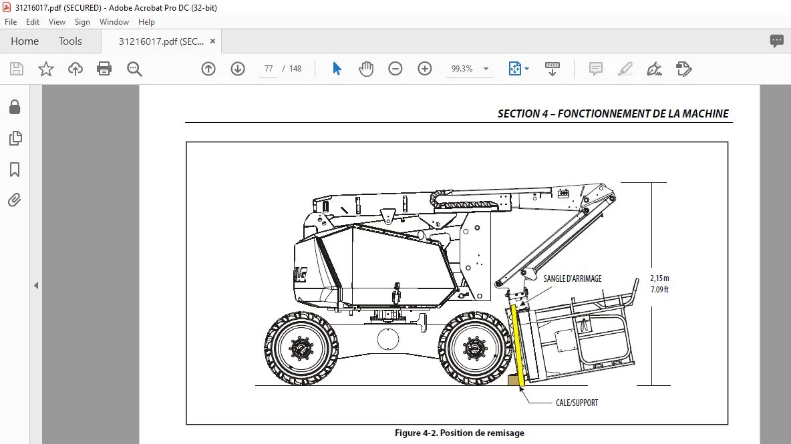791x444 pixels.
Task: Open the zoom level dropdown arrow
Action: tap(486, 69)
